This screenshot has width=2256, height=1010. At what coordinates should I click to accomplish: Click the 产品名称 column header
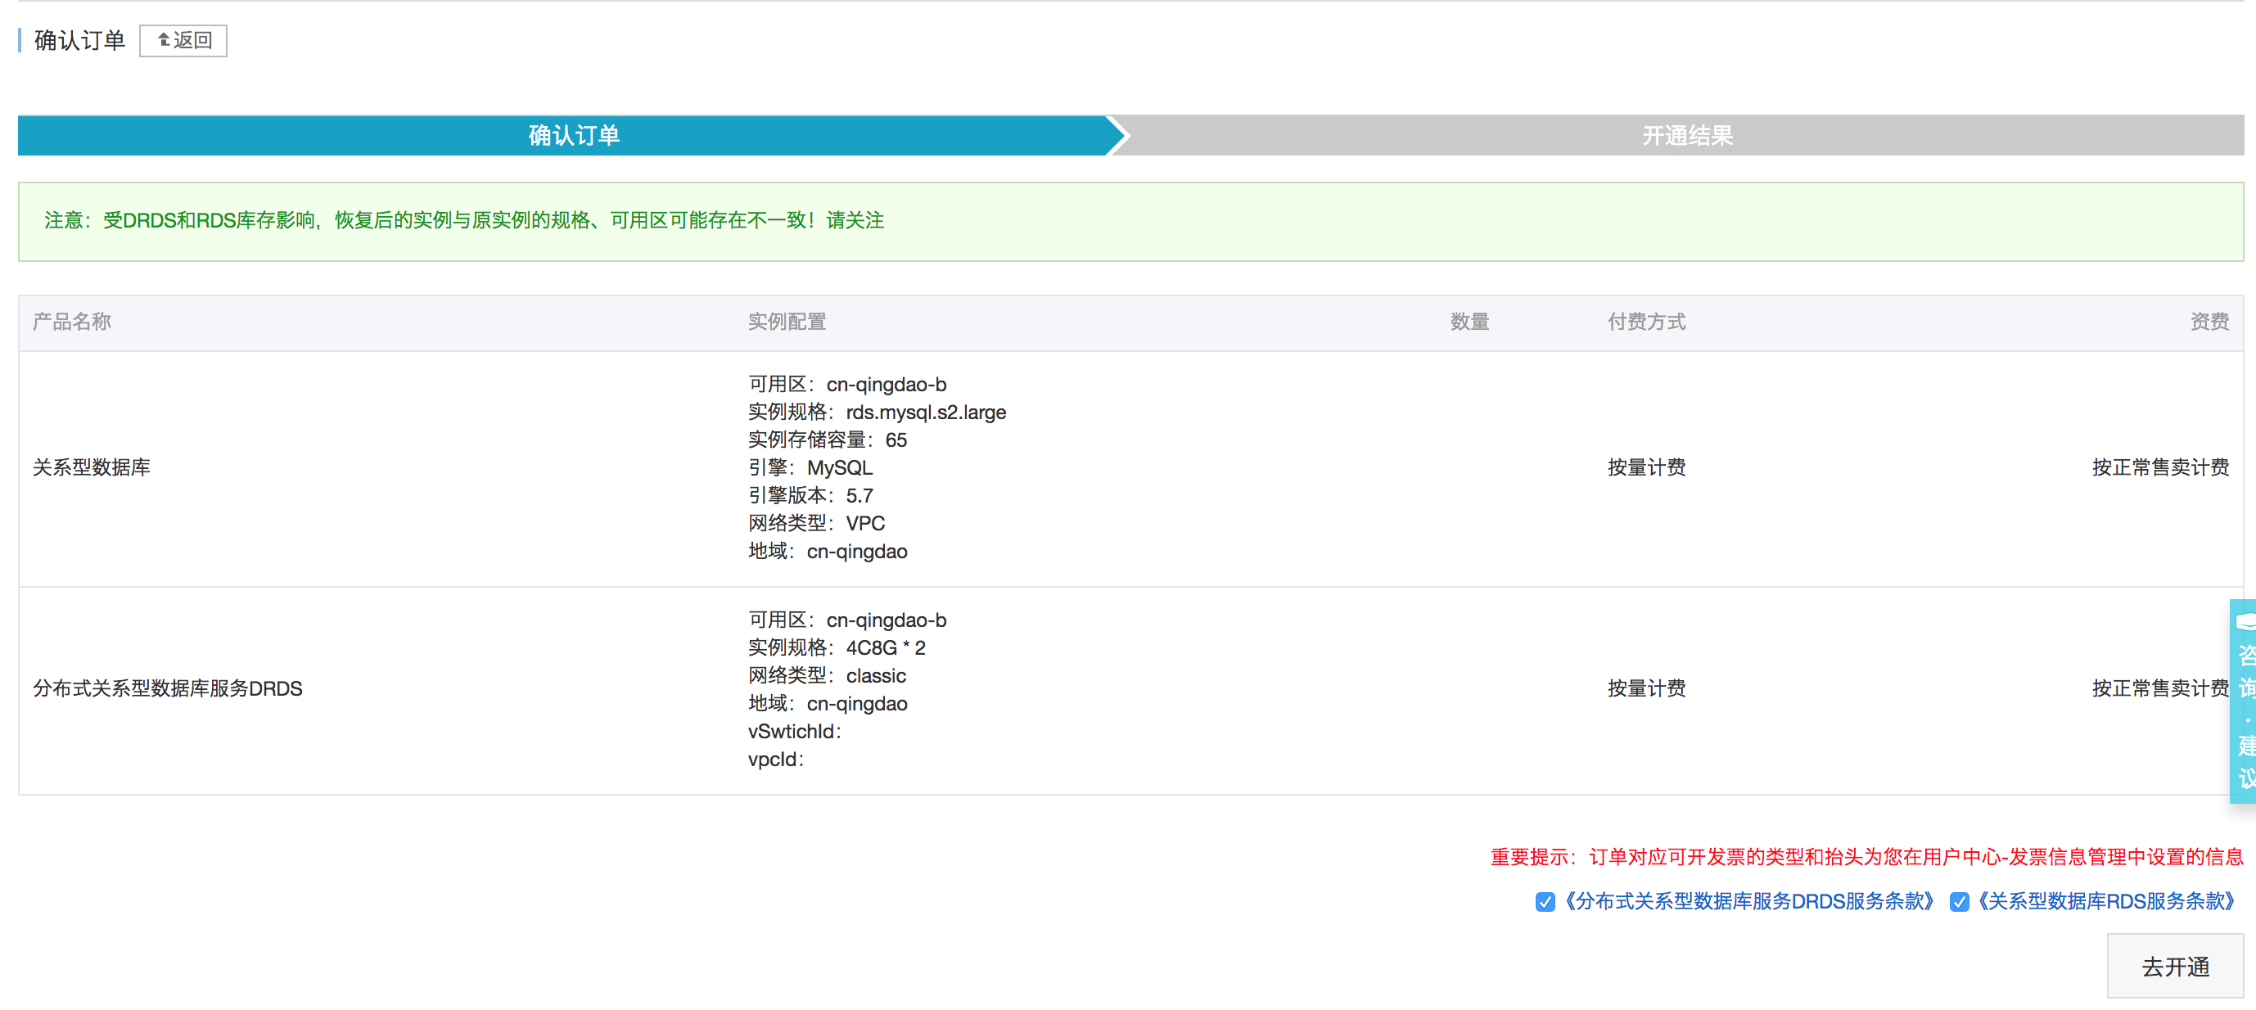pyautogui.click(x=72, y=322)
